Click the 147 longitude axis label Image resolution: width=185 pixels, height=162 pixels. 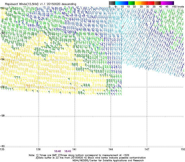coord(147,149)
